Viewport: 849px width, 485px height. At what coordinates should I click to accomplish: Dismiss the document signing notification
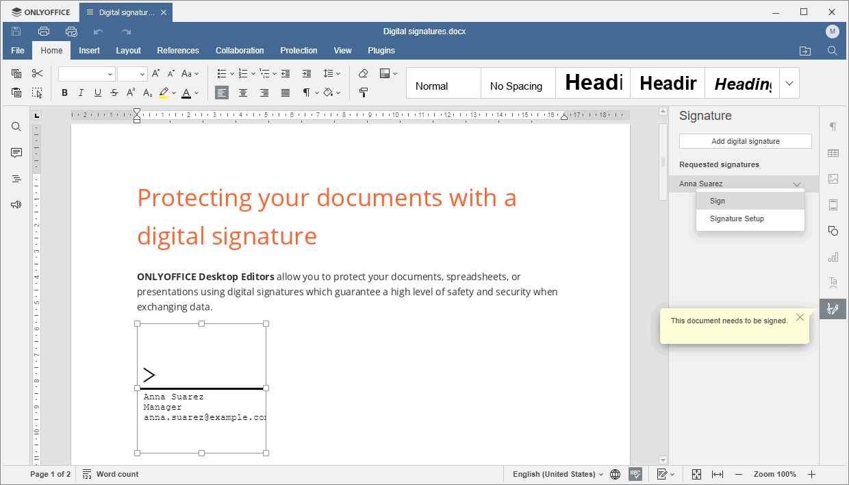coord(800,316)
